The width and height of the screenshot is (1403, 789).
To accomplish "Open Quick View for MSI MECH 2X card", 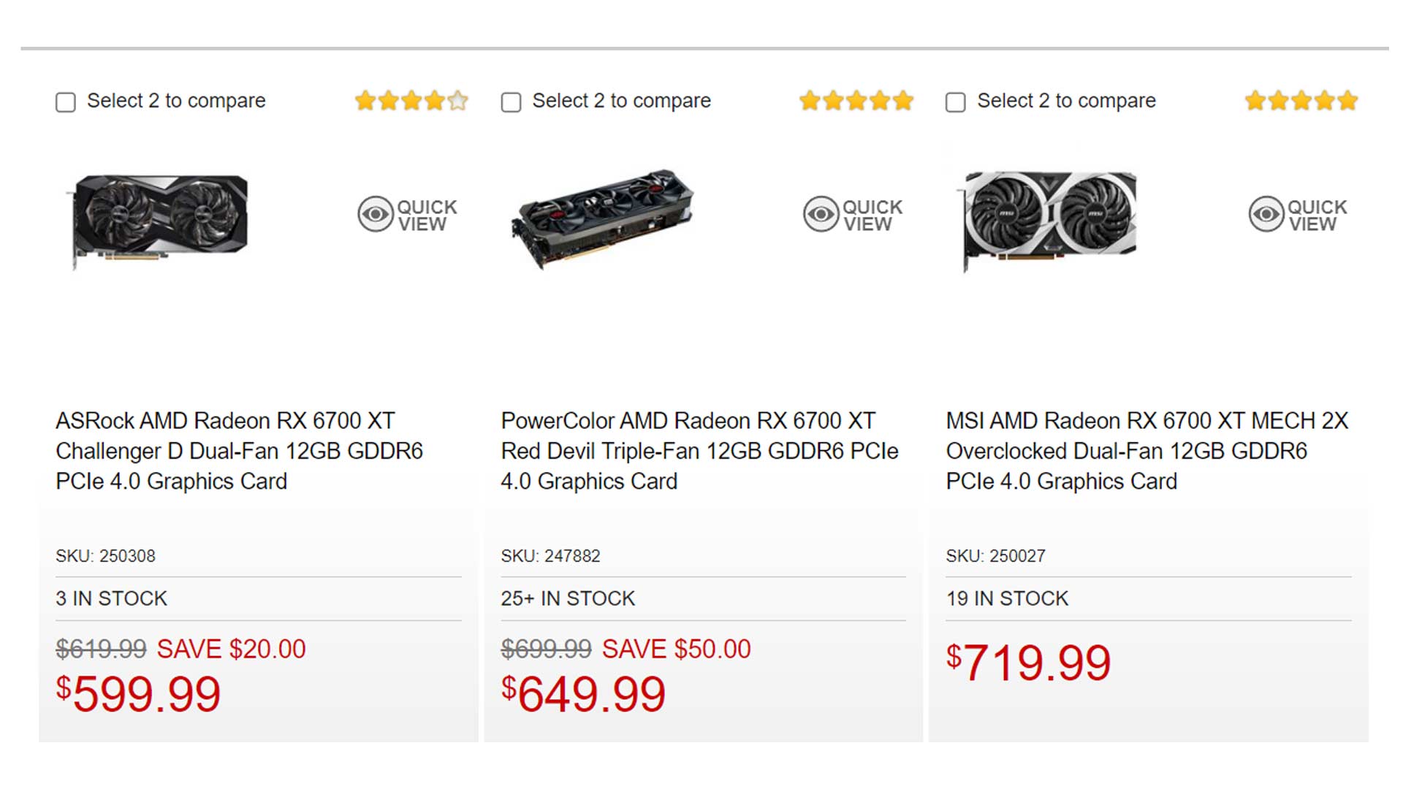I will click(x=1298, y=215).
